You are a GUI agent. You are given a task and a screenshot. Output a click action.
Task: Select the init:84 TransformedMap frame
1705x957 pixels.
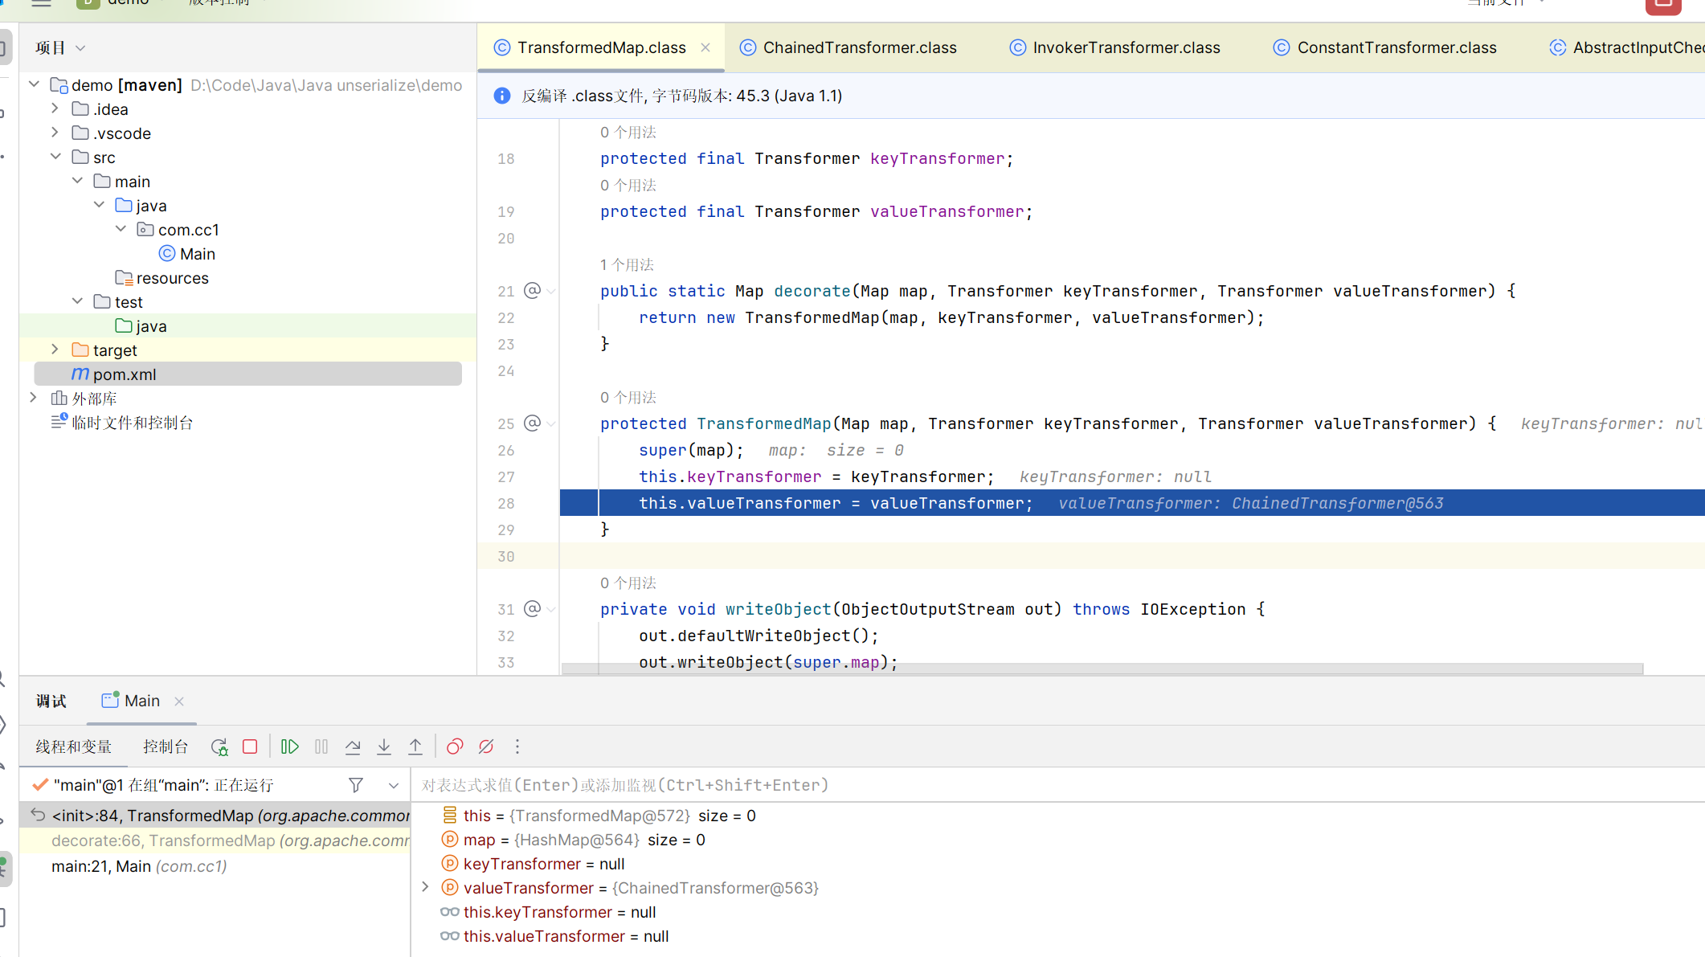215,816
